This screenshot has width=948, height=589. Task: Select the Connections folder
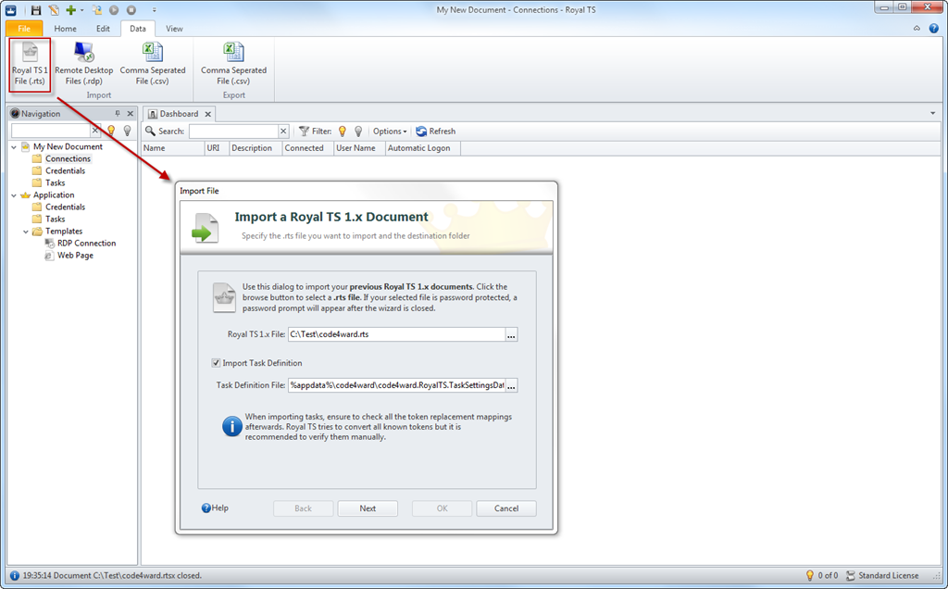tap(68, 158)
